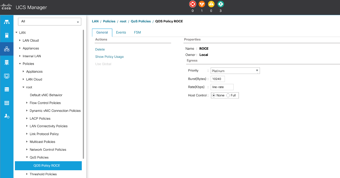Select LACP Policies label
The width and height of the screenshot is (340, 178).
[40, 119]
